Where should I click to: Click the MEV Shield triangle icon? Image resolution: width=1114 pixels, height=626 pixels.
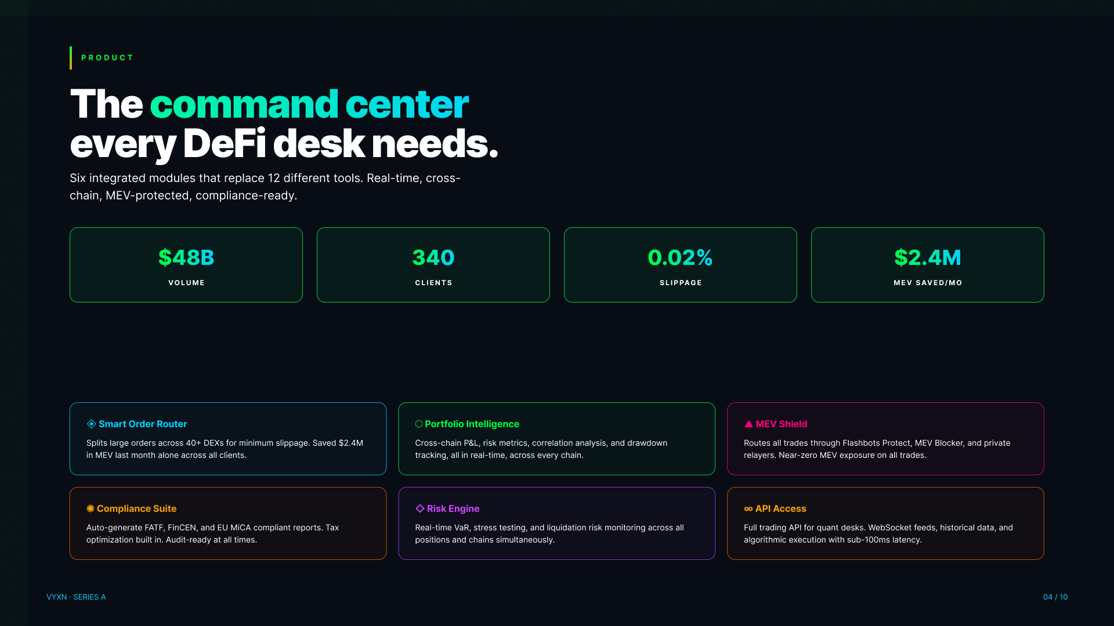pos(748,424)
